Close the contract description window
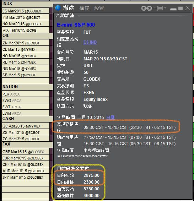 point(188,8)
